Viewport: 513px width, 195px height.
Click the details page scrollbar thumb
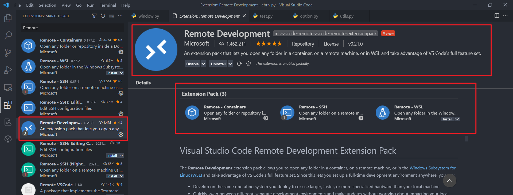click(466, 139)
